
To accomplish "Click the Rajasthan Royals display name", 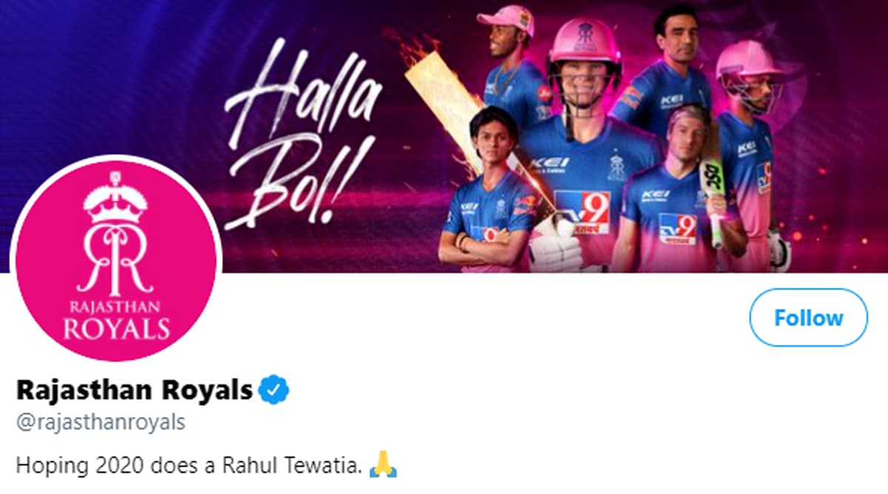I will (x=135, y=389).
